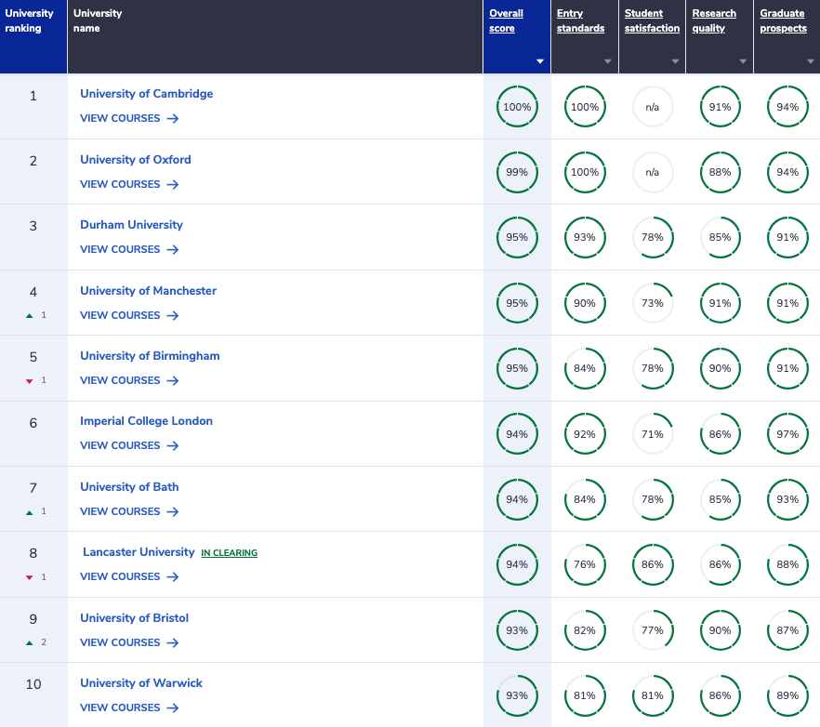This screenshot has width=820, height=727.
Task: Sort by Graduate prospects column header
Action: [783, 21]
